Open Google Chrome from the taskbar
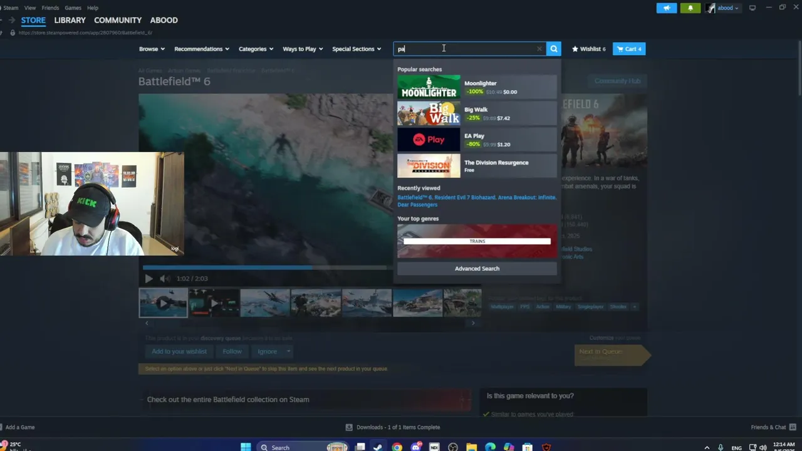The width and height of the screenshot is (802, 451). [397, 447]
